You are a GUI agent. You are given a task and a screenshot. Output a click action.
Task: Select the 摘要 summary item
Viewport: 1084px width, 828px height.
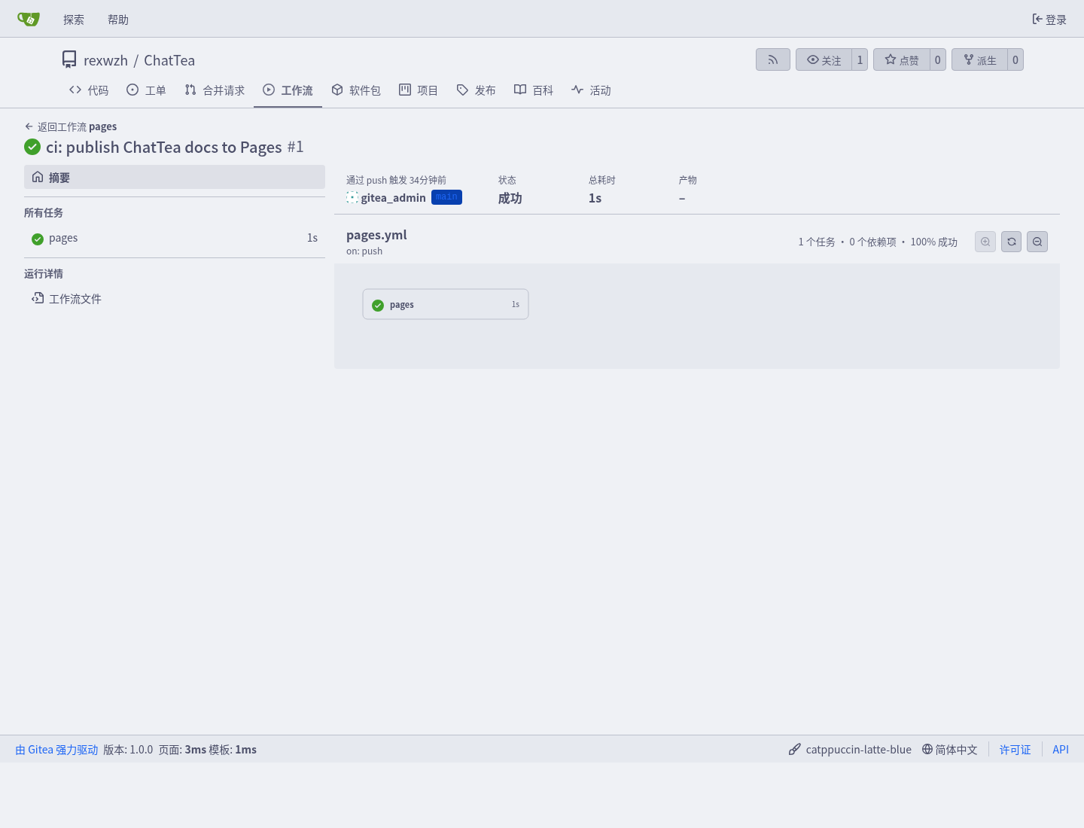pos(175,177)
